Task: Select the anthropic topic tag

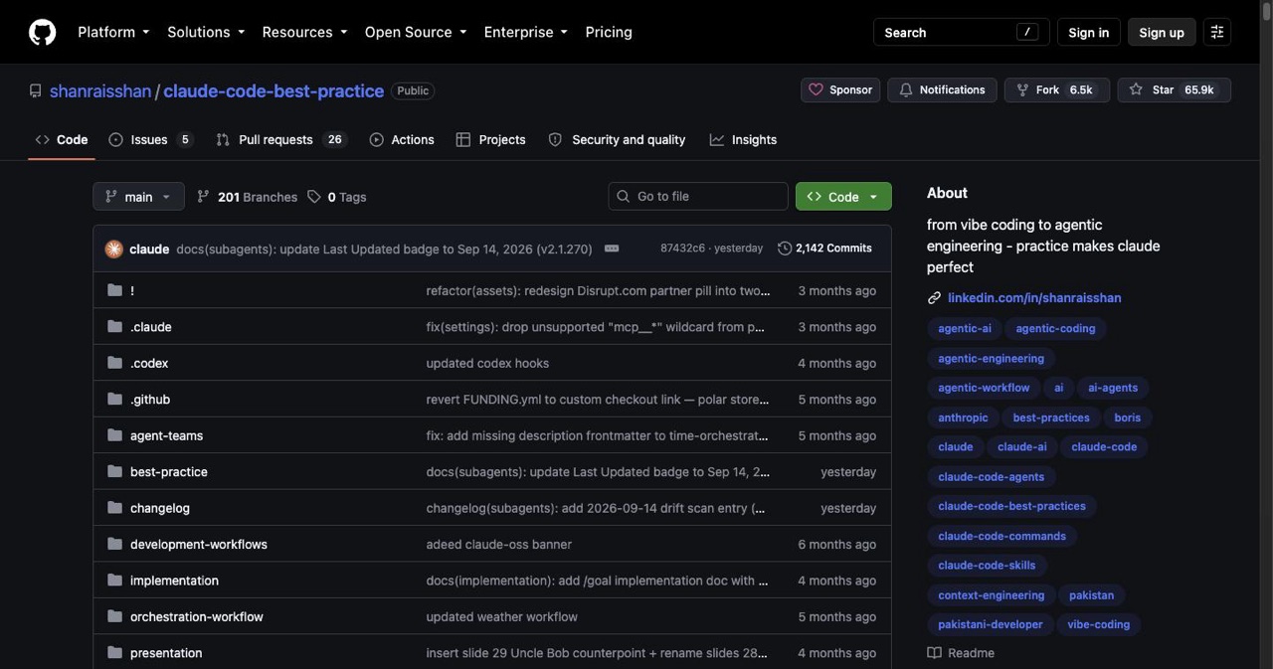Action: click(x=963, y=418)
